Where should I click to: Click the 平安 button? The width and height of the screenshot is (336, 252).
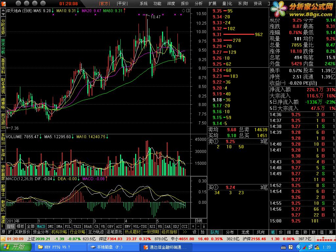[x=122, y=3]
